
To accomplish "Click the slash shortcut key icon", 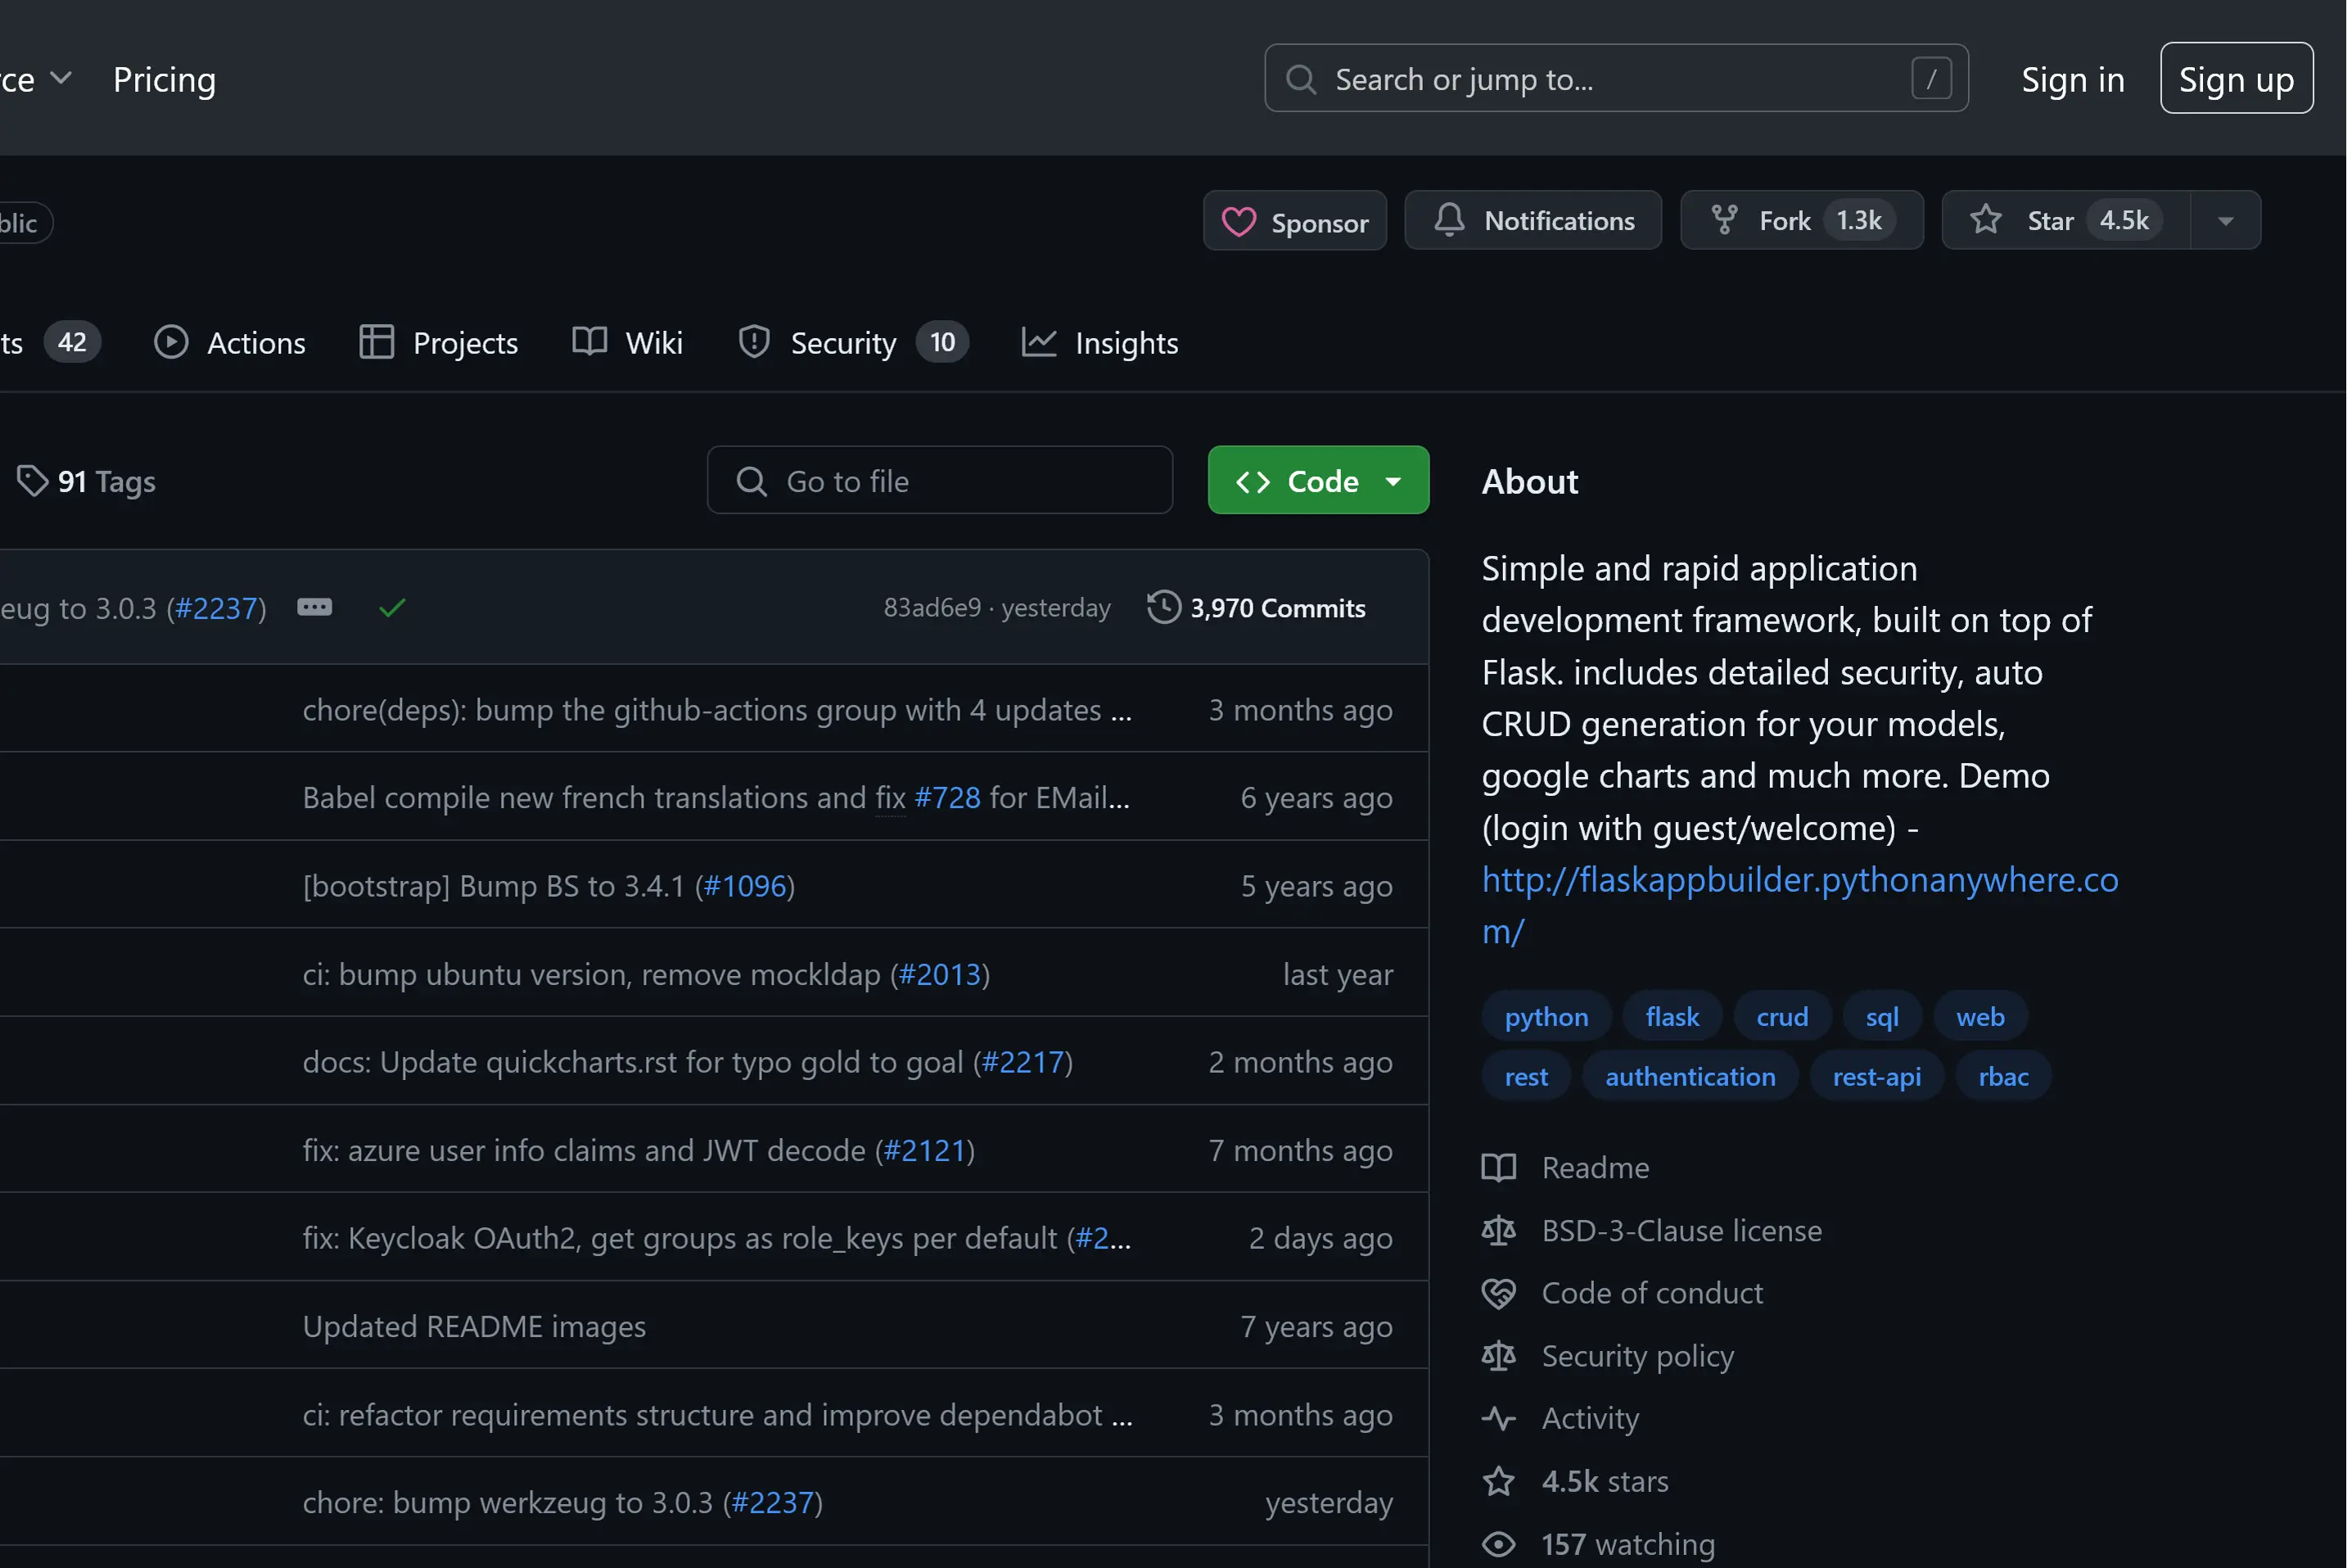I will [1930, 78].
